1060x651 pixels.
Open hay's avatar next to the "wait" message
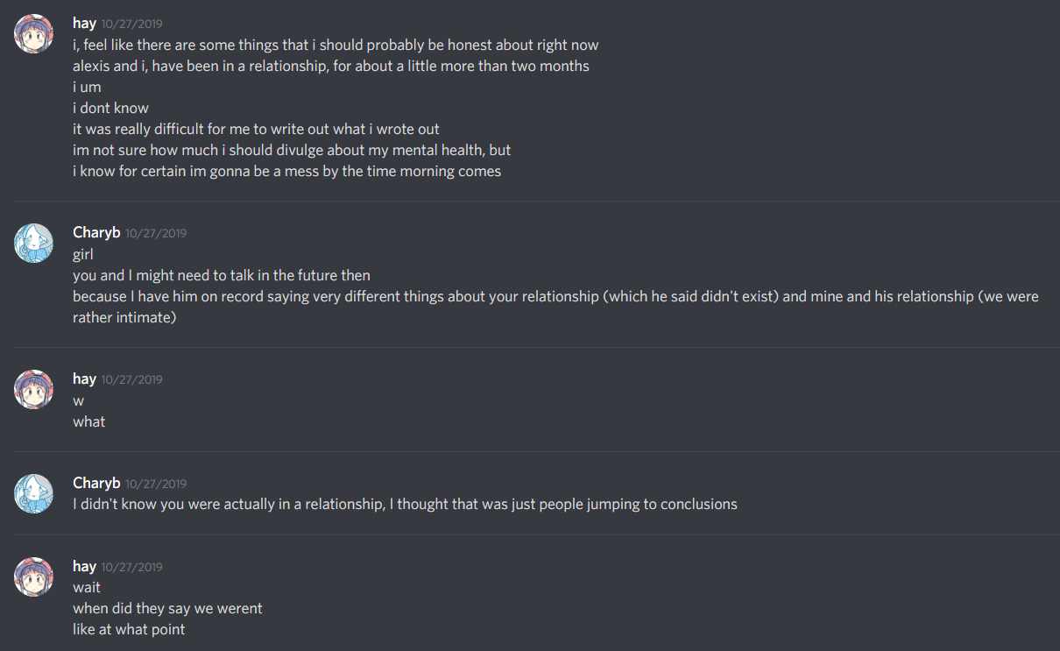[x=34, y=577]
